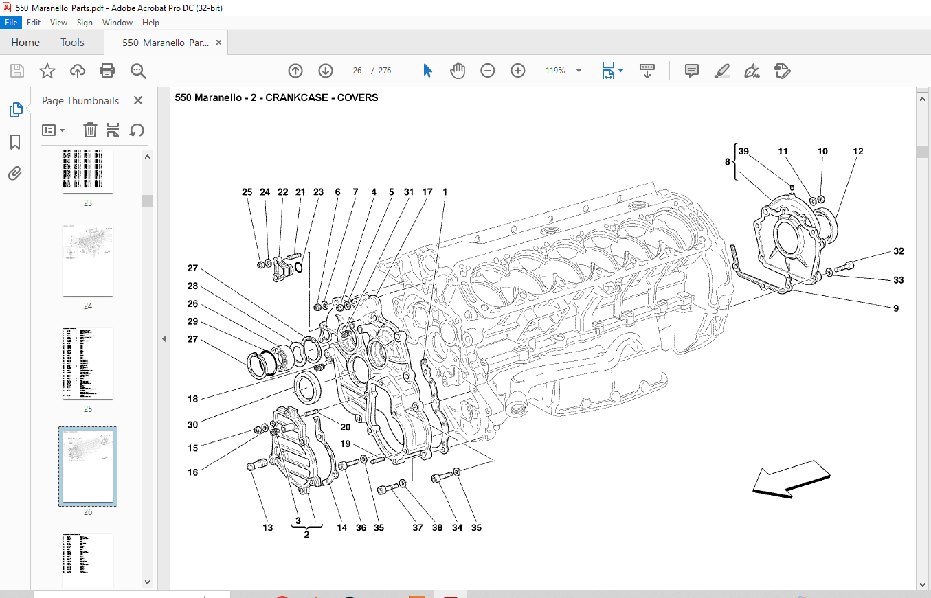The height and width of the screenshot is (598, 931).
Task: Add a comment with the sticky note tool
Action: (692, 71)
